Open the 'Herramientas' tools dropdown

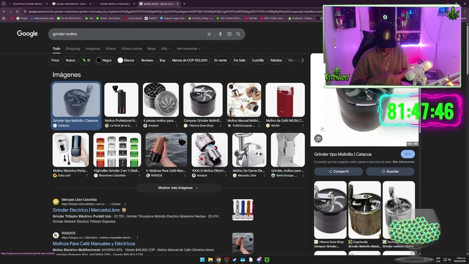point(189,49)
